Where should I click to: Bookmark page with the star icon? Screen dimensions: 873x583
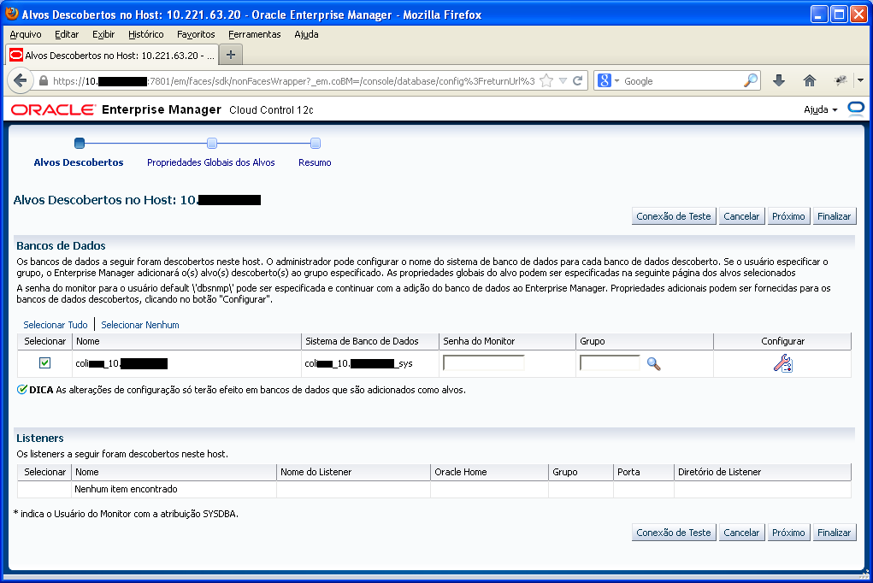(546, 80)
